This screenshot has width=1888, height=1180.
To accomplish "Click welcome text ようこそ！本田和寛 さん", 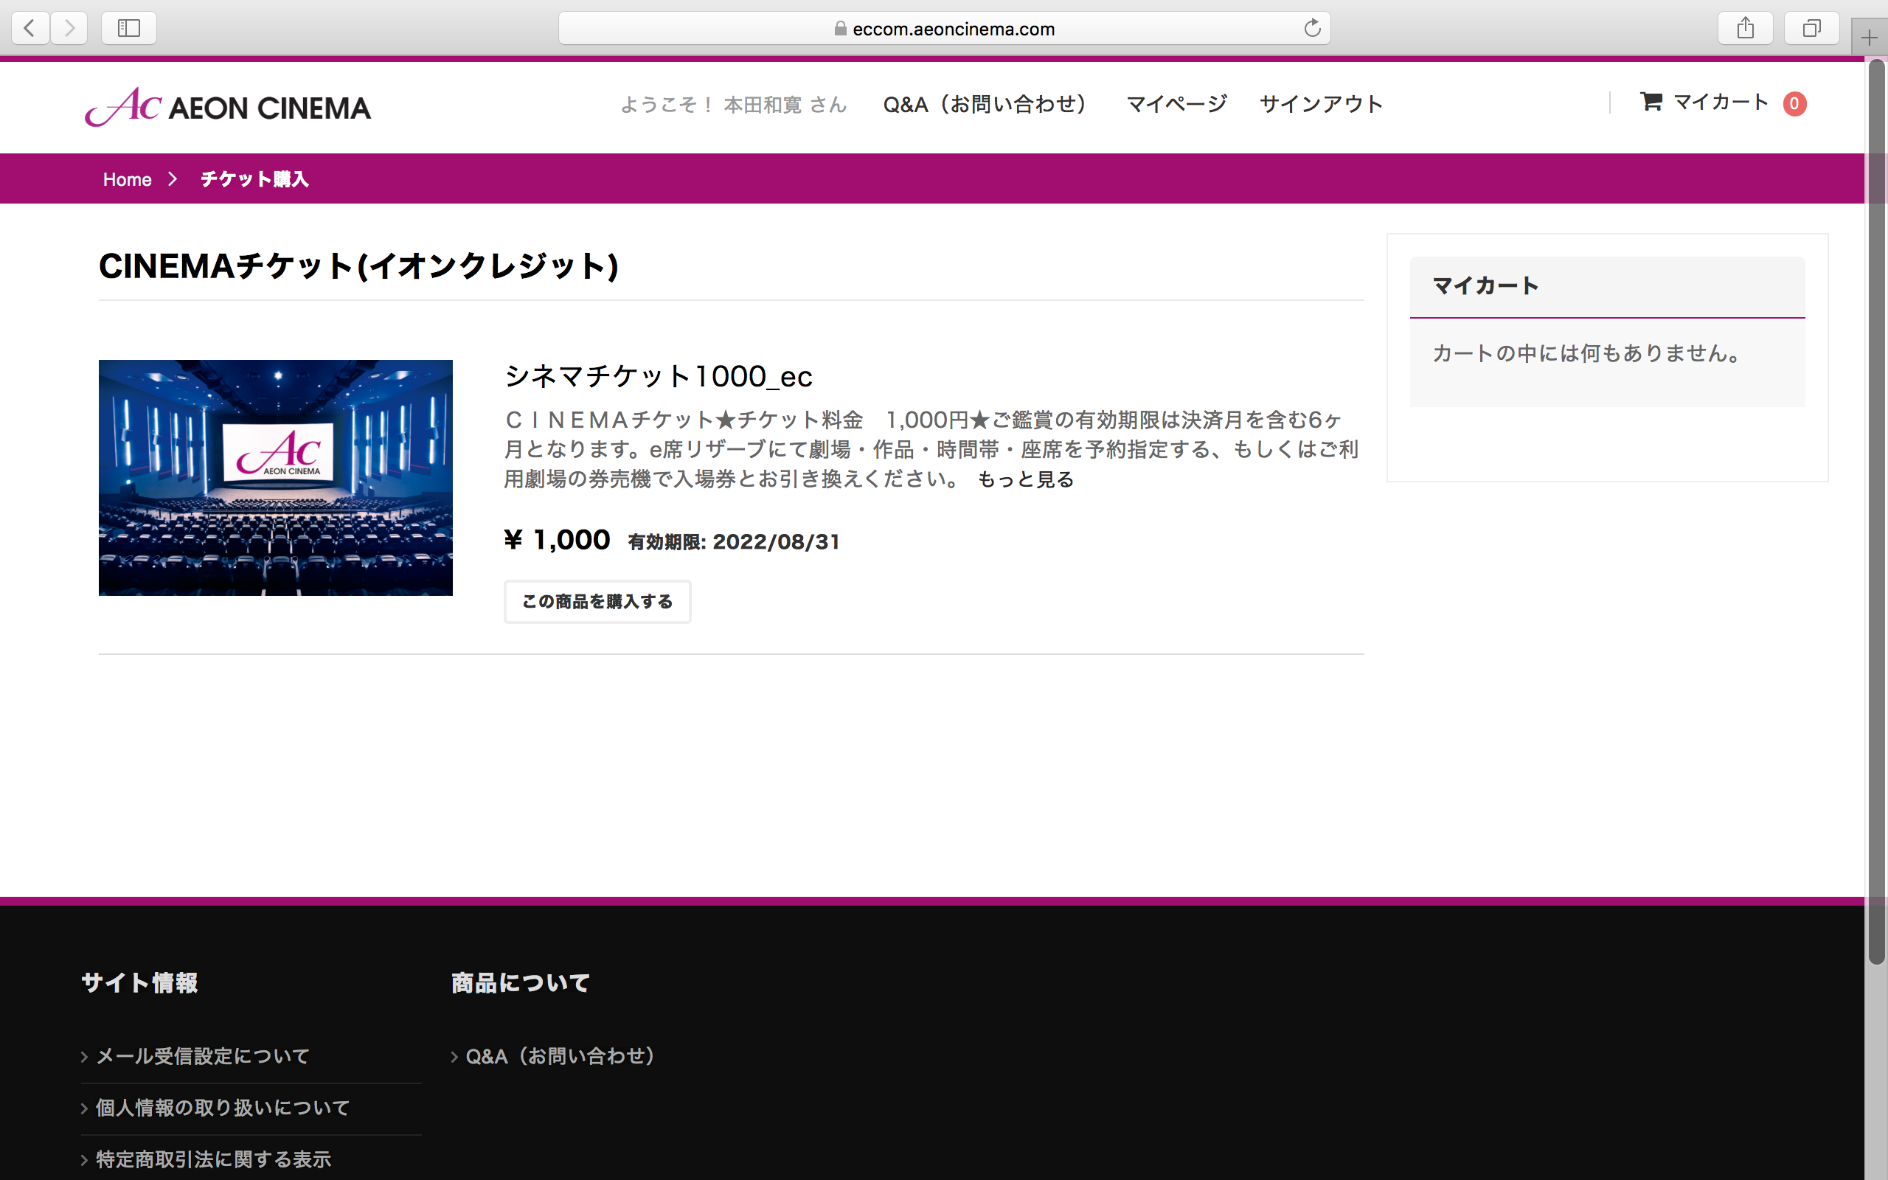I will tap(732, 104).
